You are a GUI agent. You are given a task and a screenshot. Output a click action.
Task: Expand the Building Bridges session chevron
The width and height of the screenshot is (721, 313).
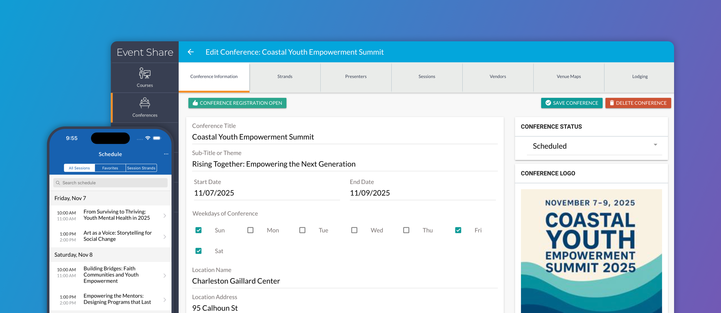pyautogui.click(x=165, y=275)
